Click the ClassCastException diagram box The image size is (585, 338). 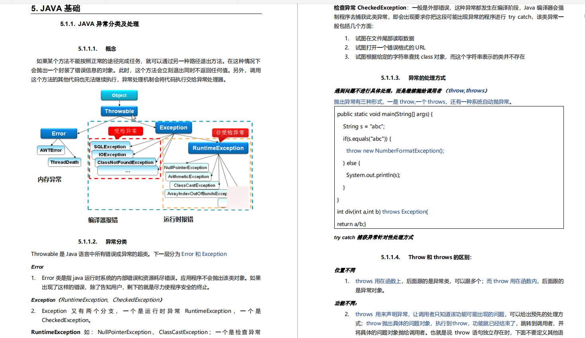pyautogui.click(x=194, y=185)
